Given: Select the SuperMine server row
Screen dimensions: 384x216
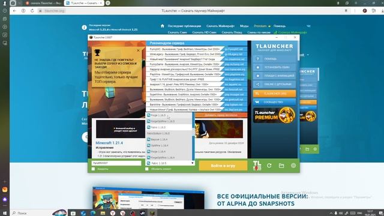Looking at the screenshot, I should [x=196, y=94].
